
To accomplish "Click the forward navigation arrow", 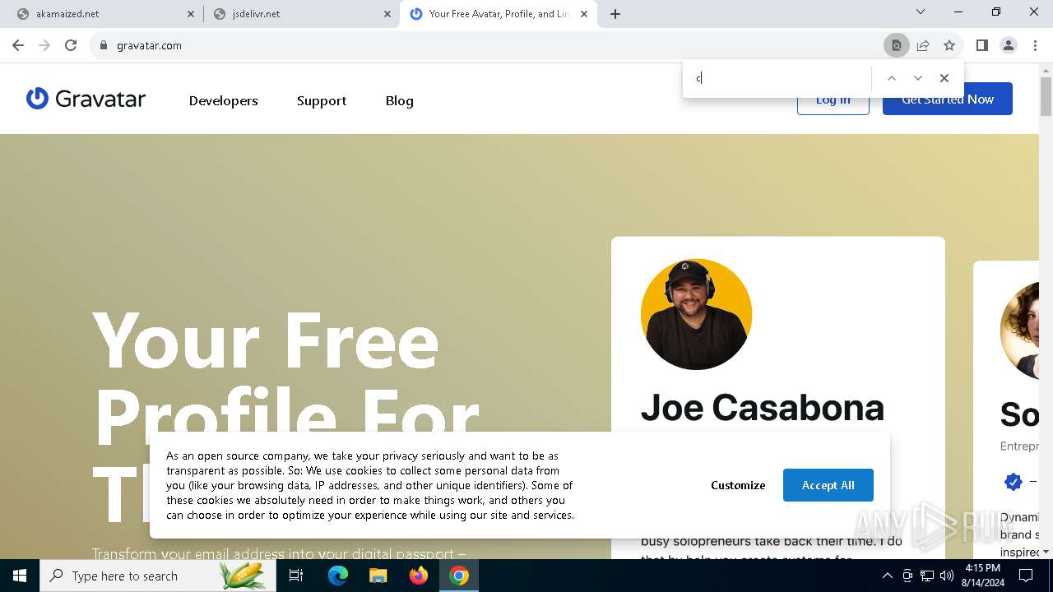I will click(x=44, y=45).
